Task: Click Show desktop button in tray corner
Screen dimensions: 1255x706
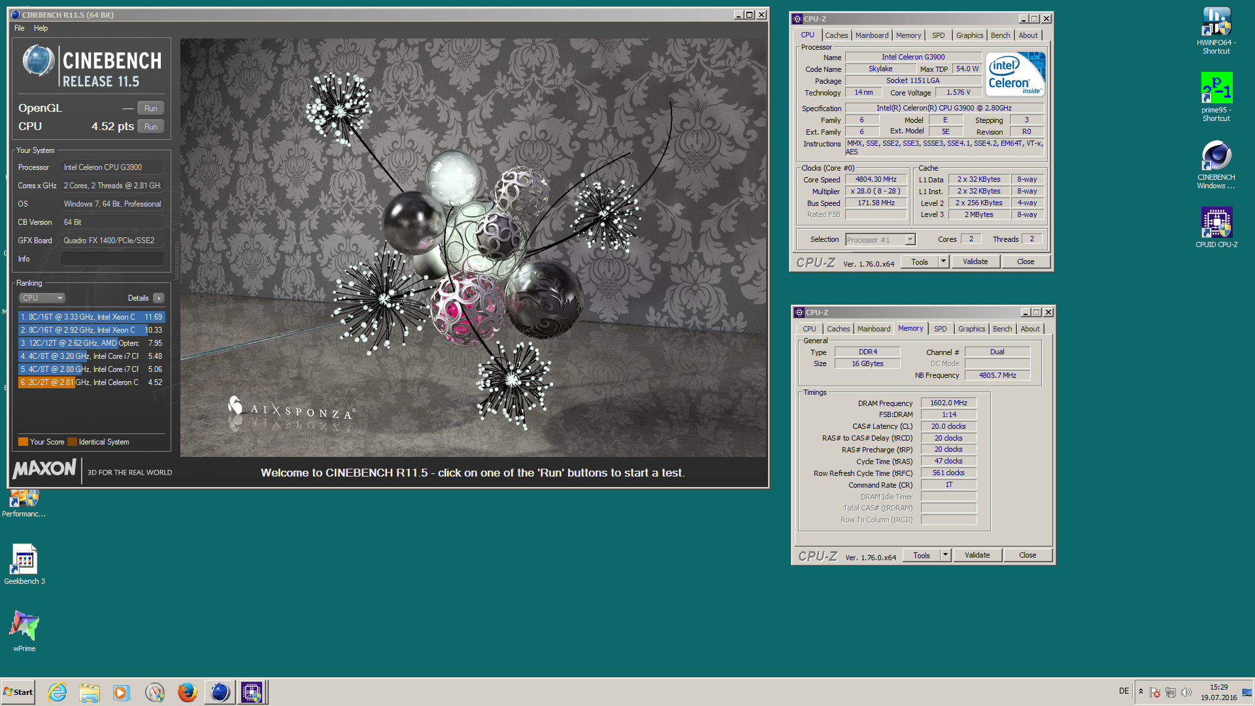Action: point(1248,692)
